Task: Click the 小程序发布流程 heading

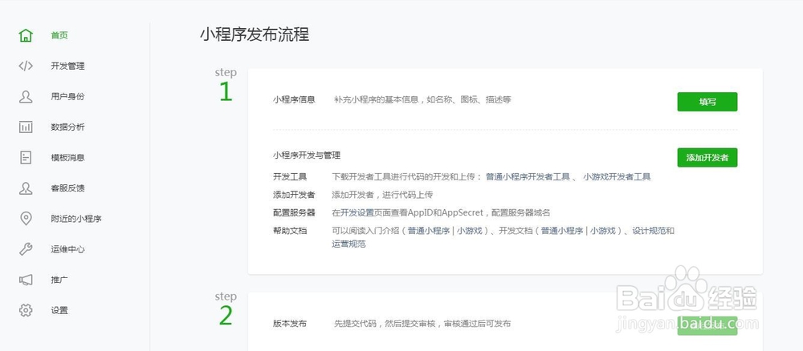Action: point(255,34)
